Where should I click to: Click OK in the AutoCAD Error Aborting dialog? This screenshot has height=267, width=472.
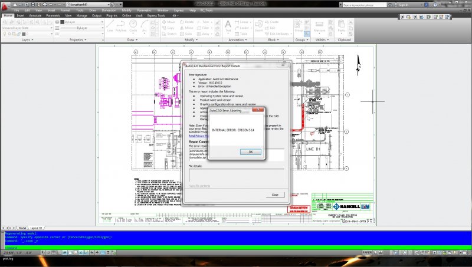[251, 151]
